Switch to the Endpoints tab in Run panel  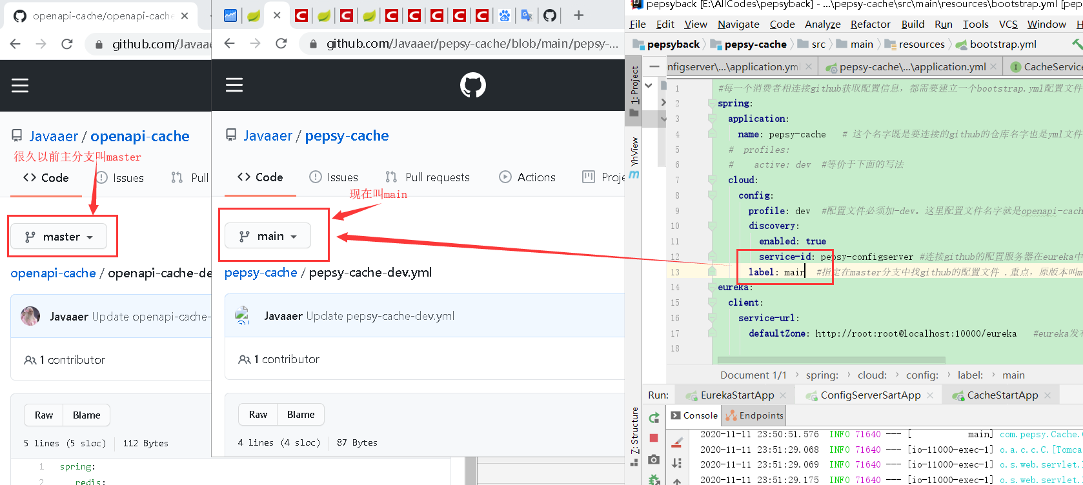tap(754, 415)
